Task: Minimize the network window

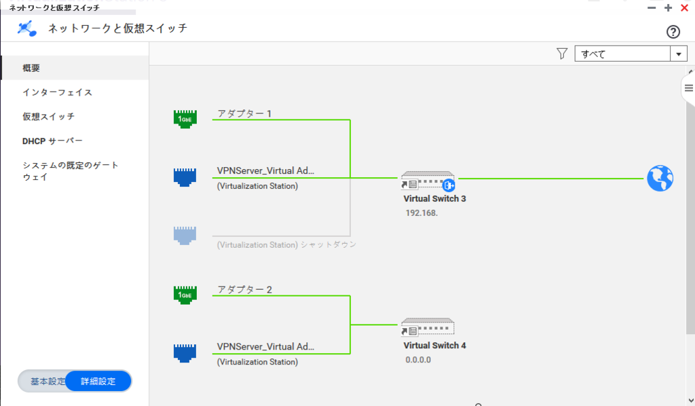Action: pos(651,8)
